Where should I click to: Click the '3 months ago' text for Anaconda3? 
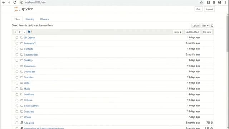[193, 43]
